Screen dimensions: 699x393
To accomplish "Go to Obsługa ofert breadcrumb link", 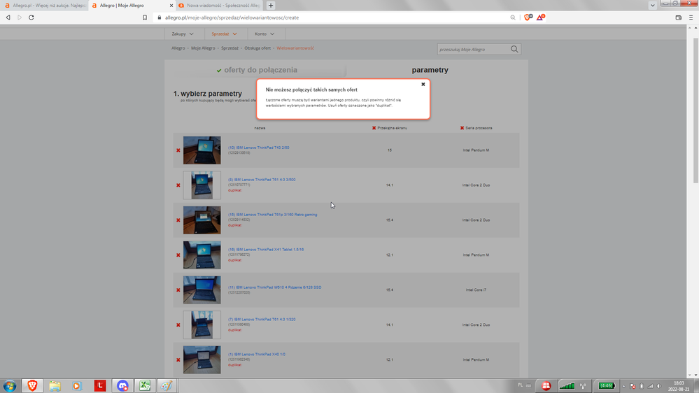I will tap(257, 48).
